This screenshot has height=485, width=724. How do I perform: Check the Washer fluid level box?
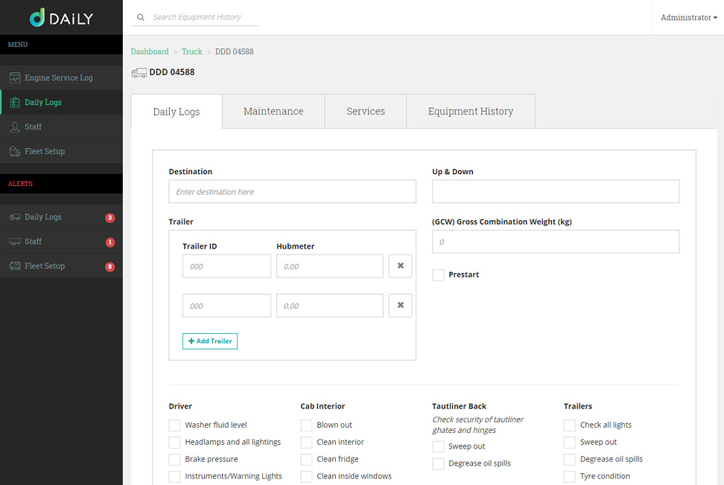click(x=175, y=425)
